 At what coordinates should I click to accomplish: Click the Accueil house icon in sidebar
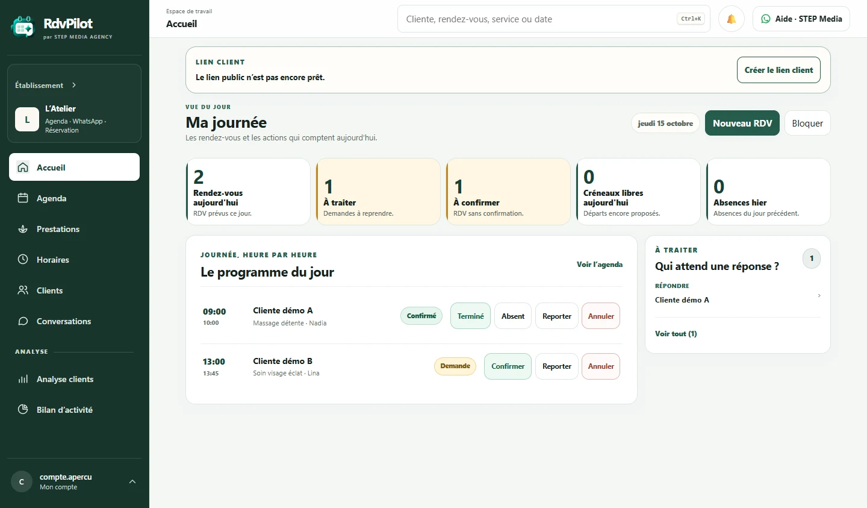point(23,168)
